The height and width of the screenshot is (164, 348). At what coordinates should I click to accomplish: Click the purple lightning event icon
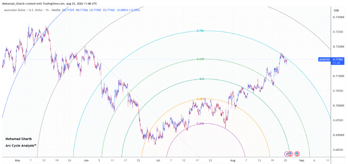coord(286,154)
